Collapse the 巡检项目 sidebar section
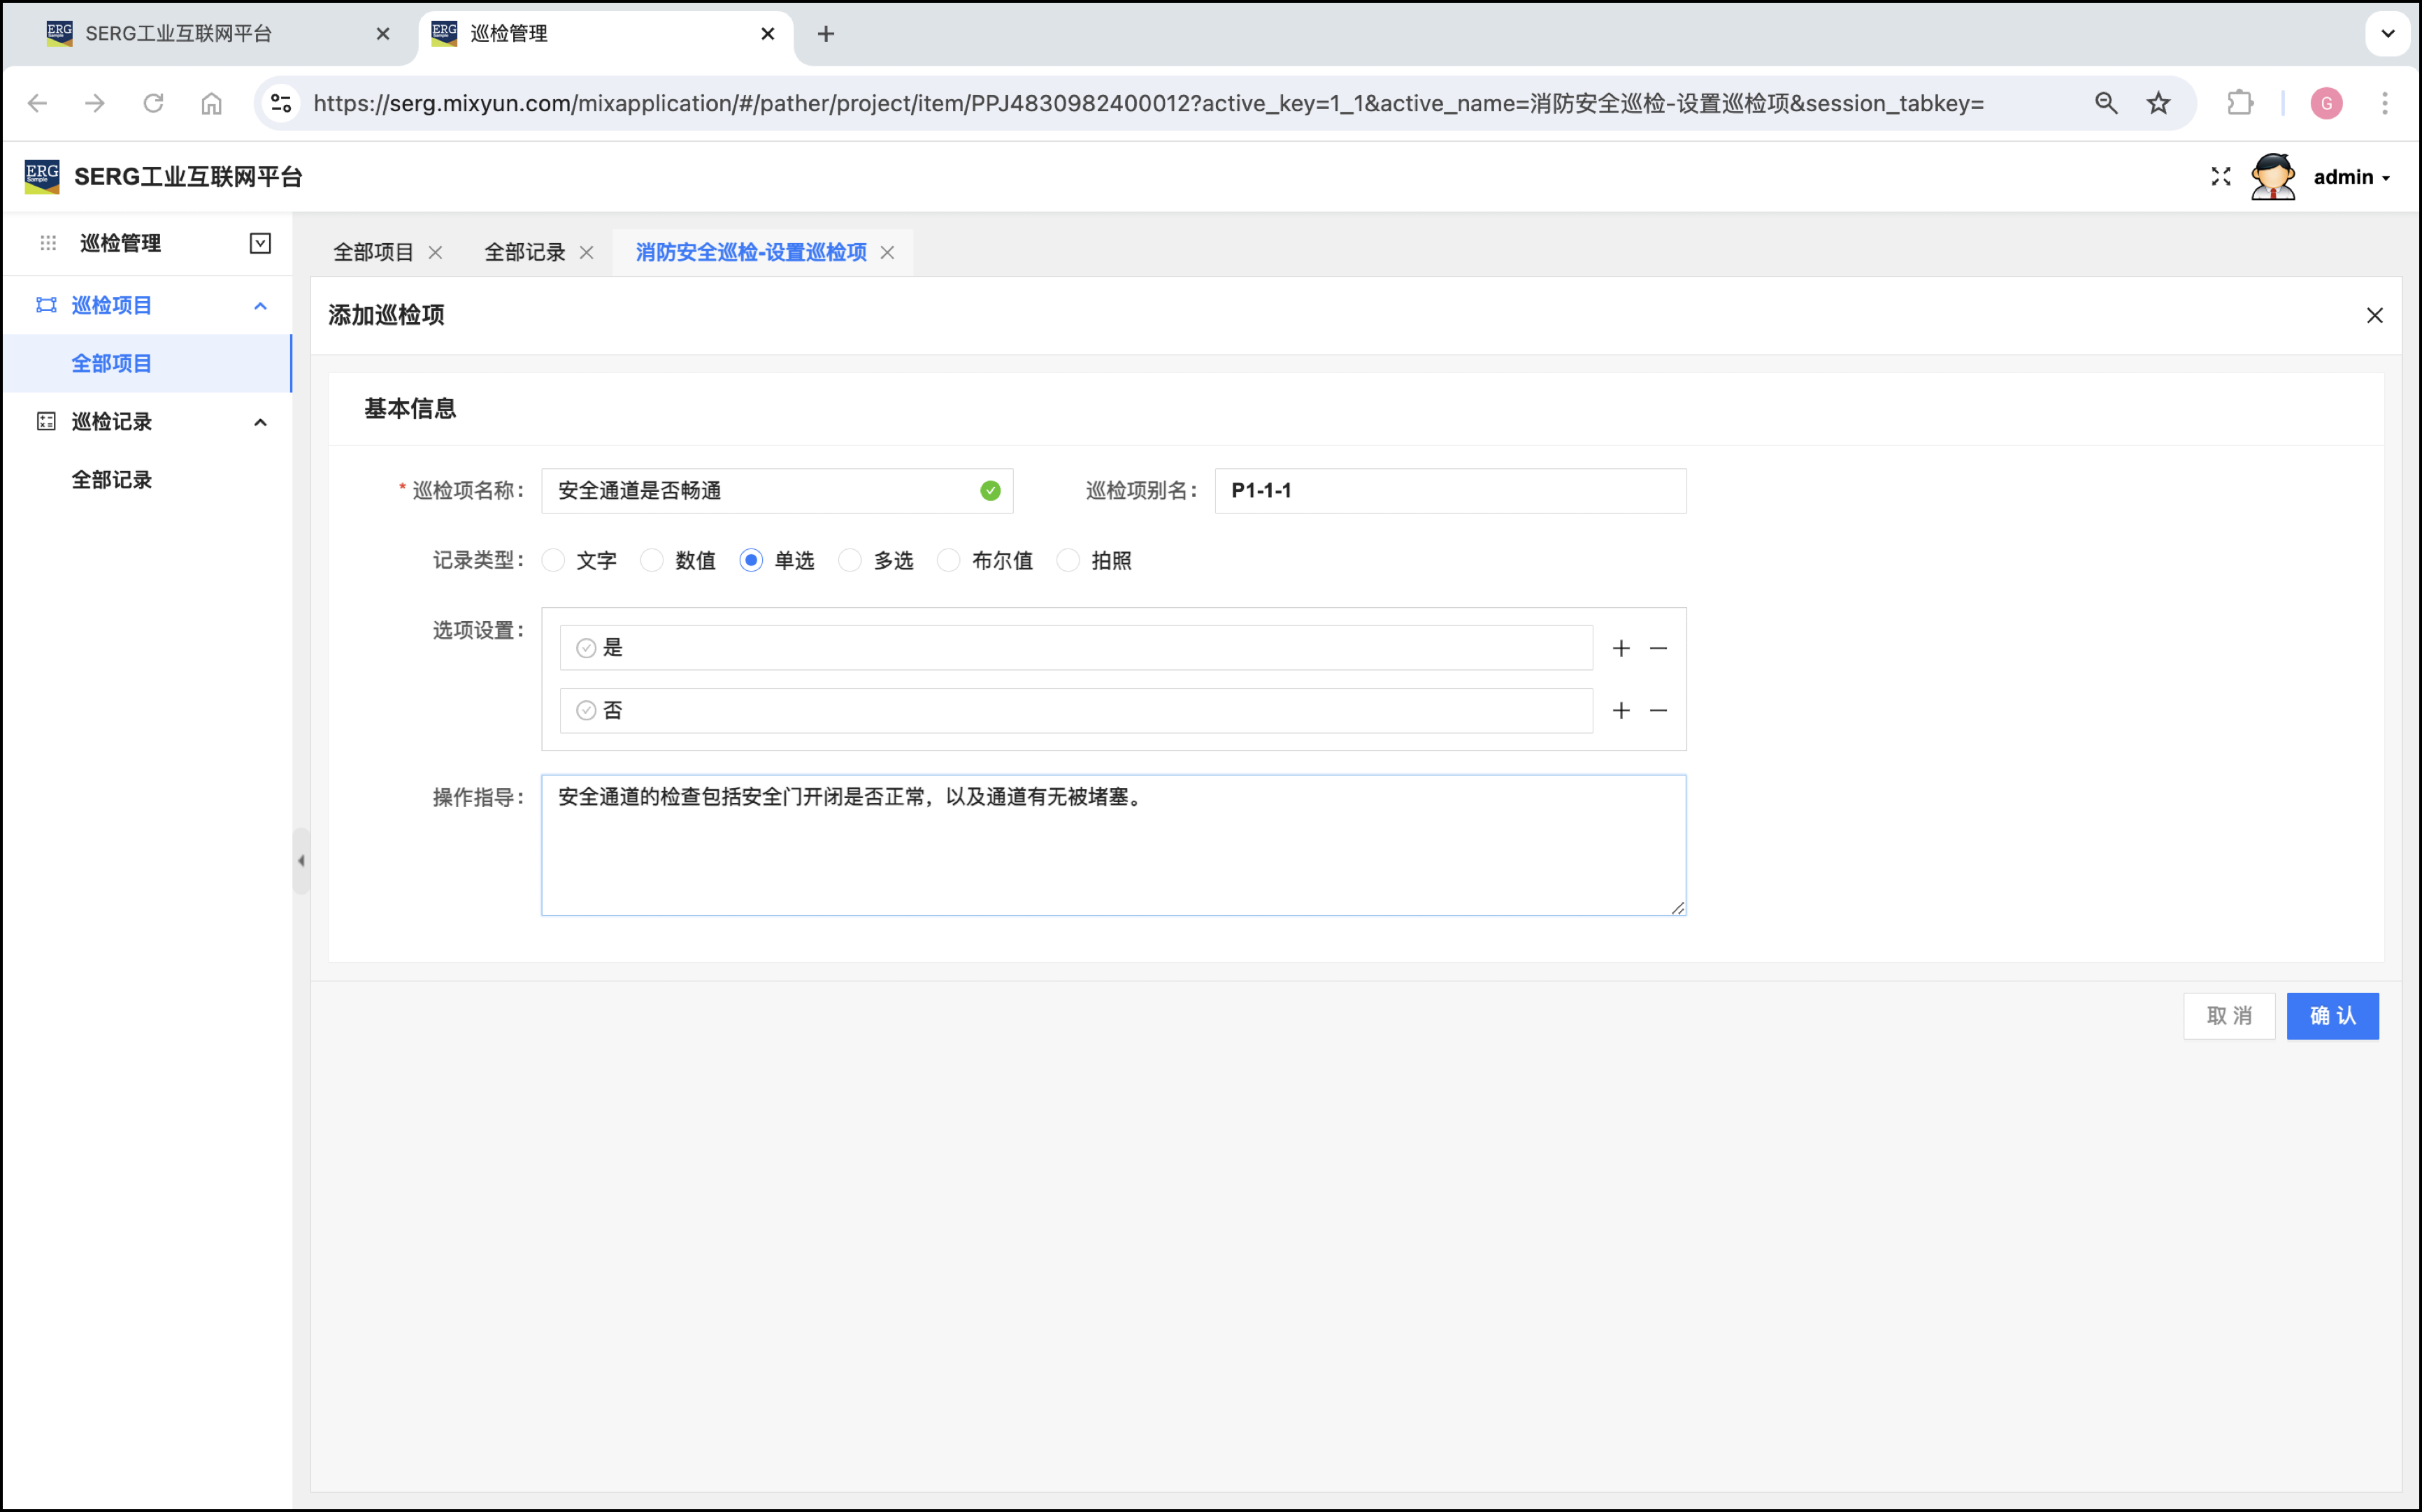The image size is (2422, 1512). point(260,305)
